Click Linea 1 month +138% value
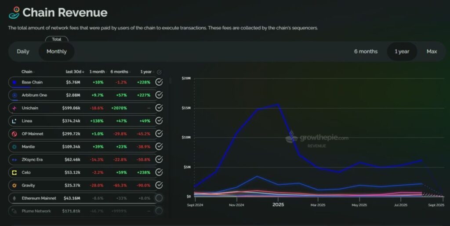 [97, 121]
